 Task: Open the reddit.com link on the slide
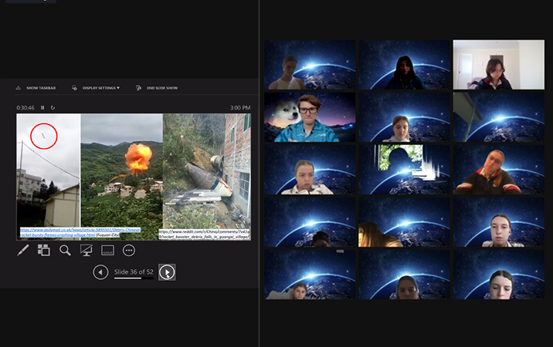[x=204, y=234]
